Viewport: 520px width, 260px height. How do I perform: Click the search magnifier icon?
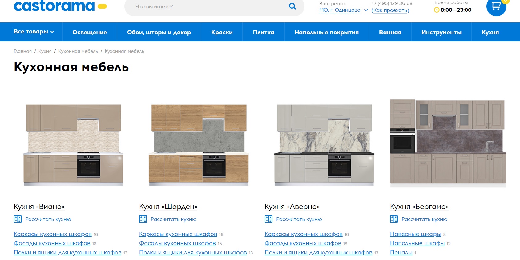292,6
